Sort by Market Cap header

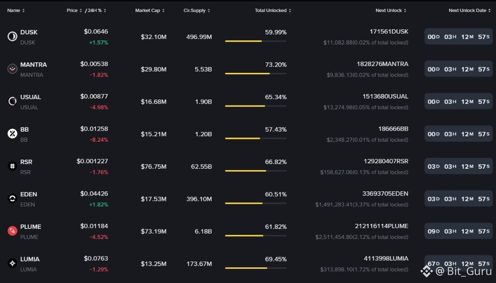[150, 11]
